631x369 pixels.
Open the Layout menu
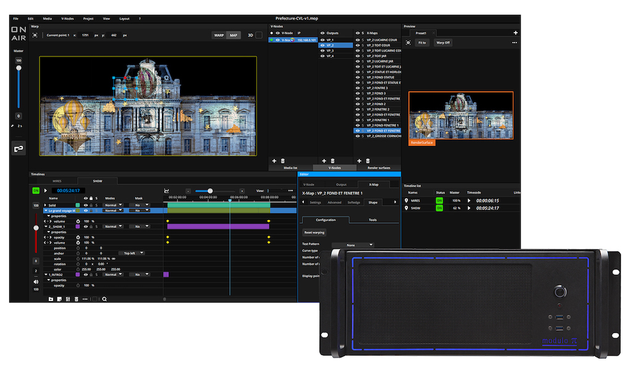point(124,18)
